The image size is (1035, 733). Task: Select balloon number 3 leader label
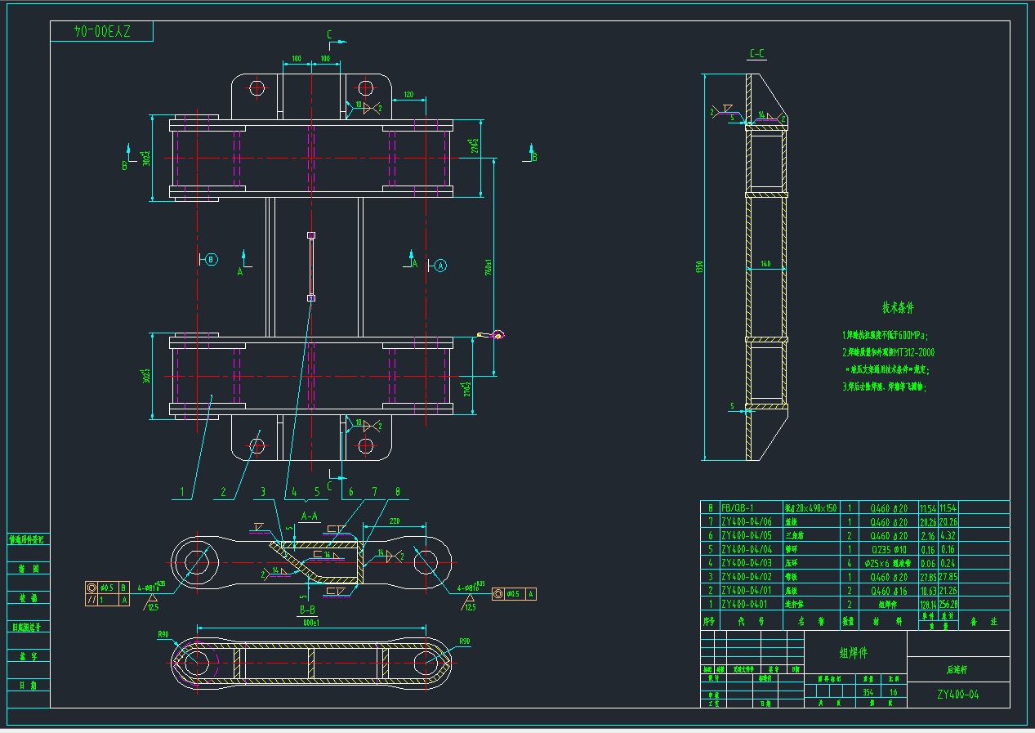[x=262, y=492]
